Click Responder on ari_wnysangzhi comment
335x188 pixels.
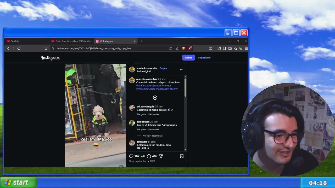(154, 114)
